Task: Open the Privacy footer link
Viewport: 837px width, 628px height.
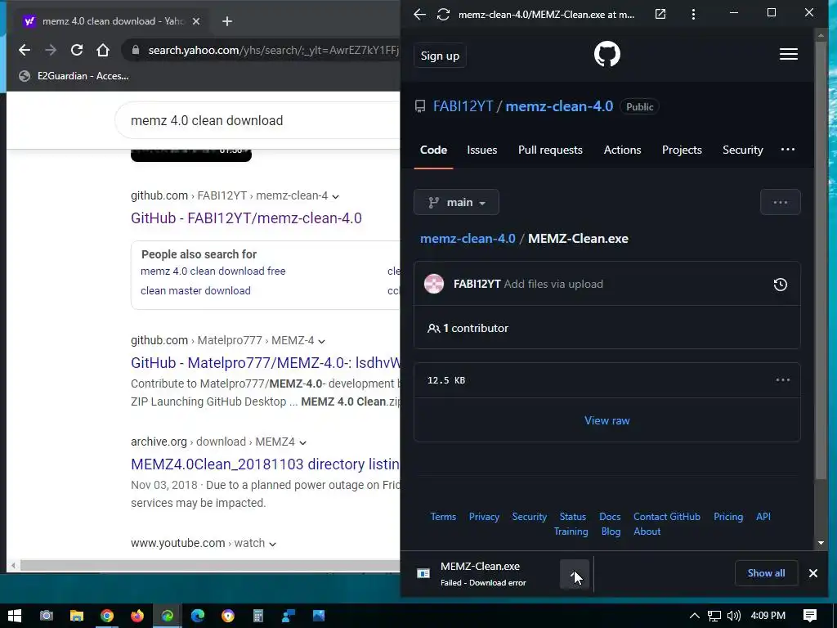Action: (x=484, y=517)
